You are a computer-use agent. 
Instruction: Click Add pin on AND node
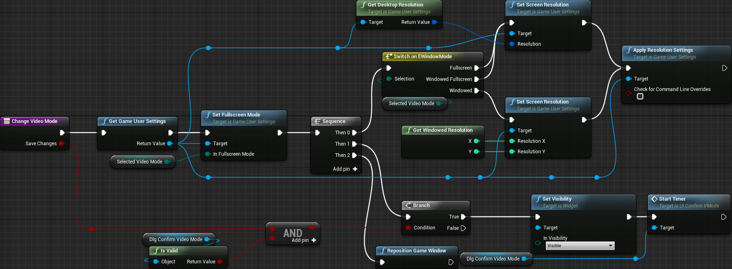[x=304, y=240]
